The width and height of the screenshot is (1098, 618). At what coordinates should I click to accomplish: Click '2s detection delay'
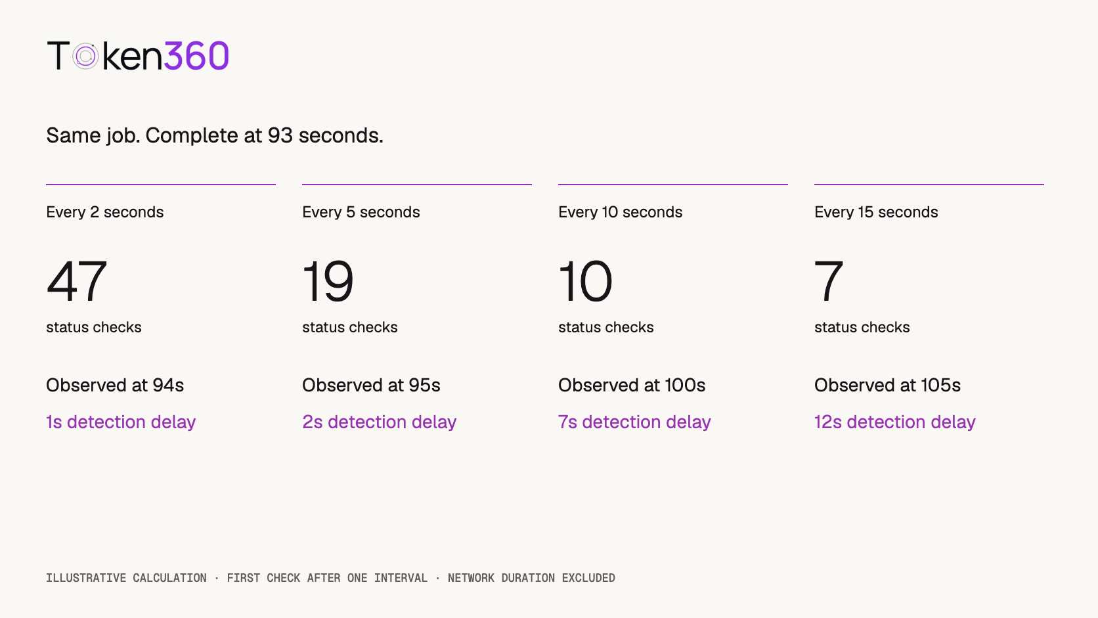379,422
